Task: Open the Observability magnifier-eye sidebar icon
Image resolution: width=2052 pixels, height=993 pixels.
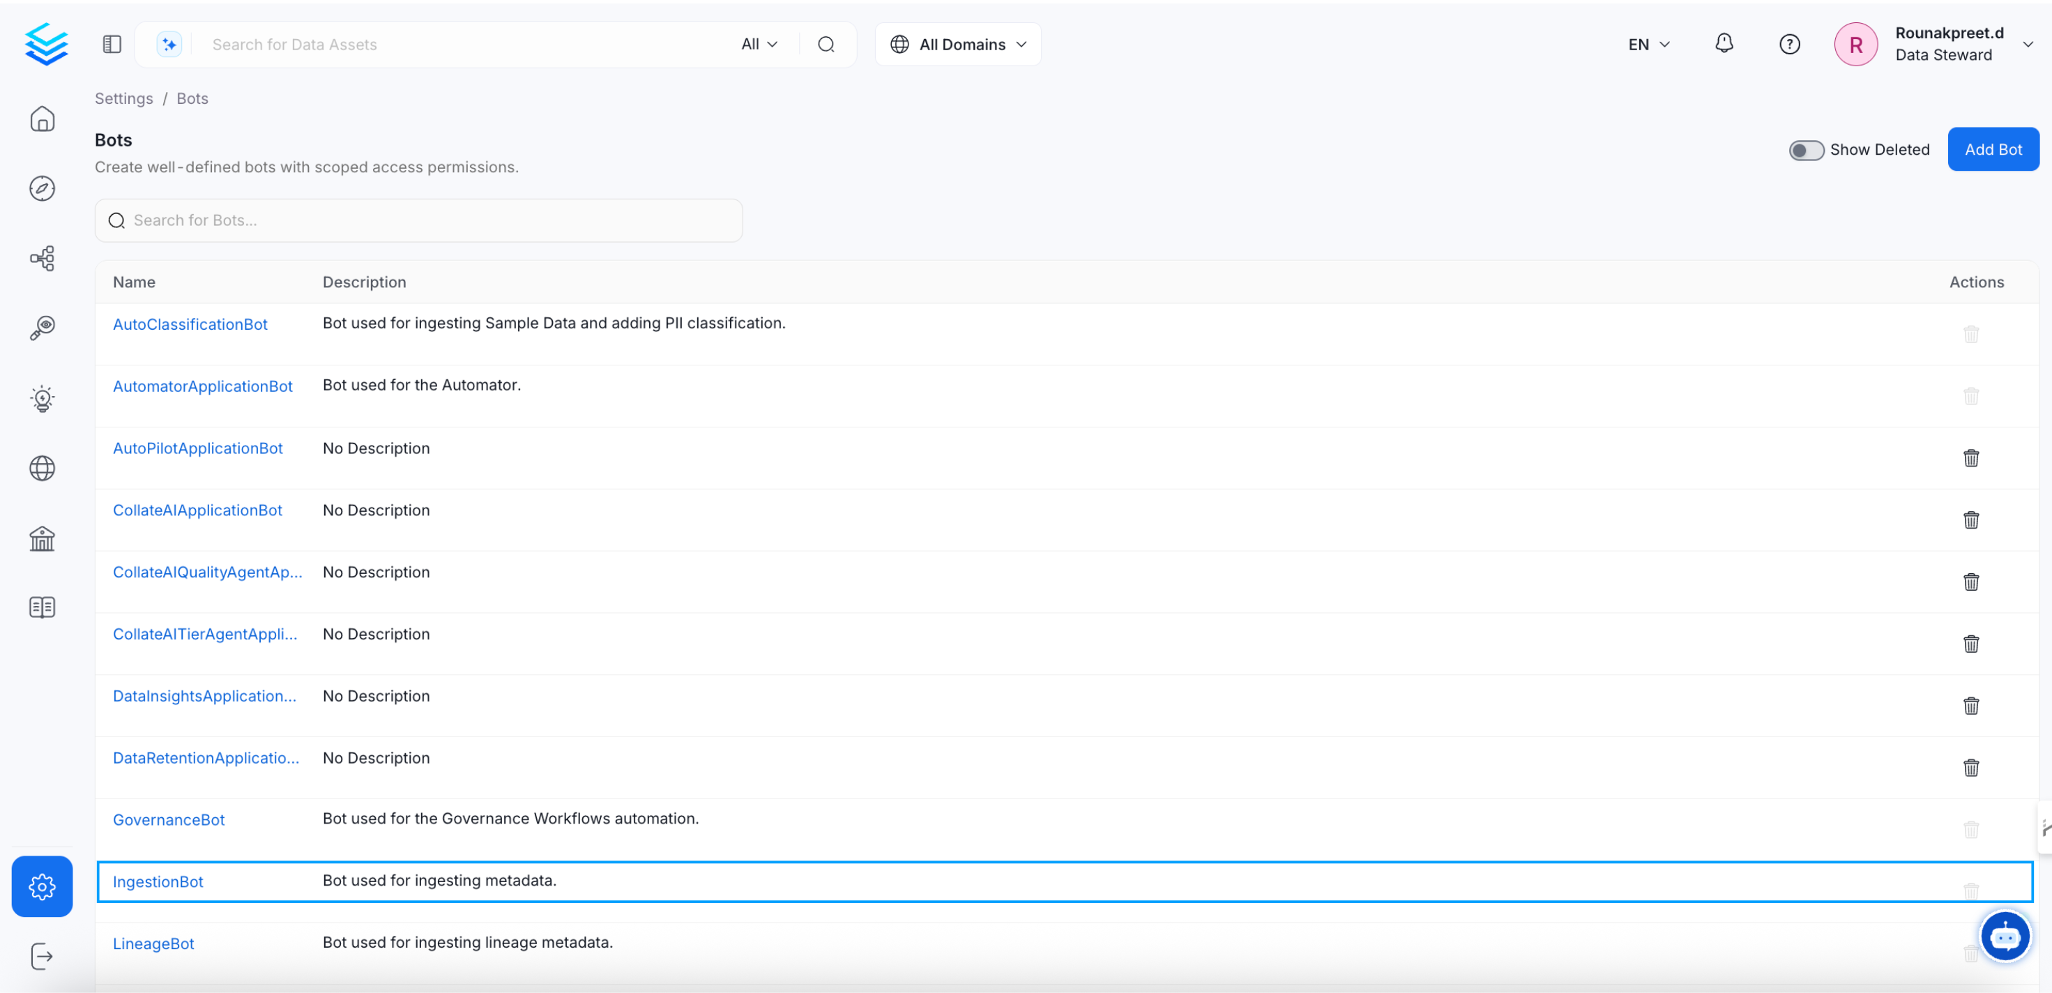Action: pyautogui.click(x=43, y=328)
